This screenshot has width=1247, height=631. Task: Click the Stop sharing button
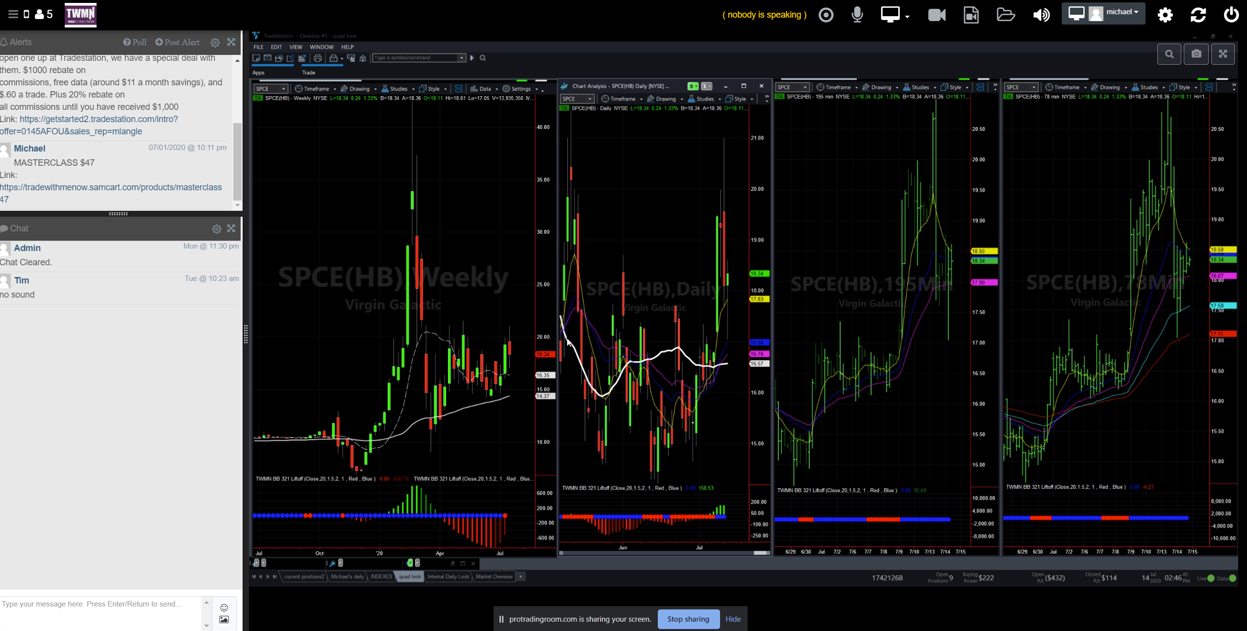(x=688, y=619)
